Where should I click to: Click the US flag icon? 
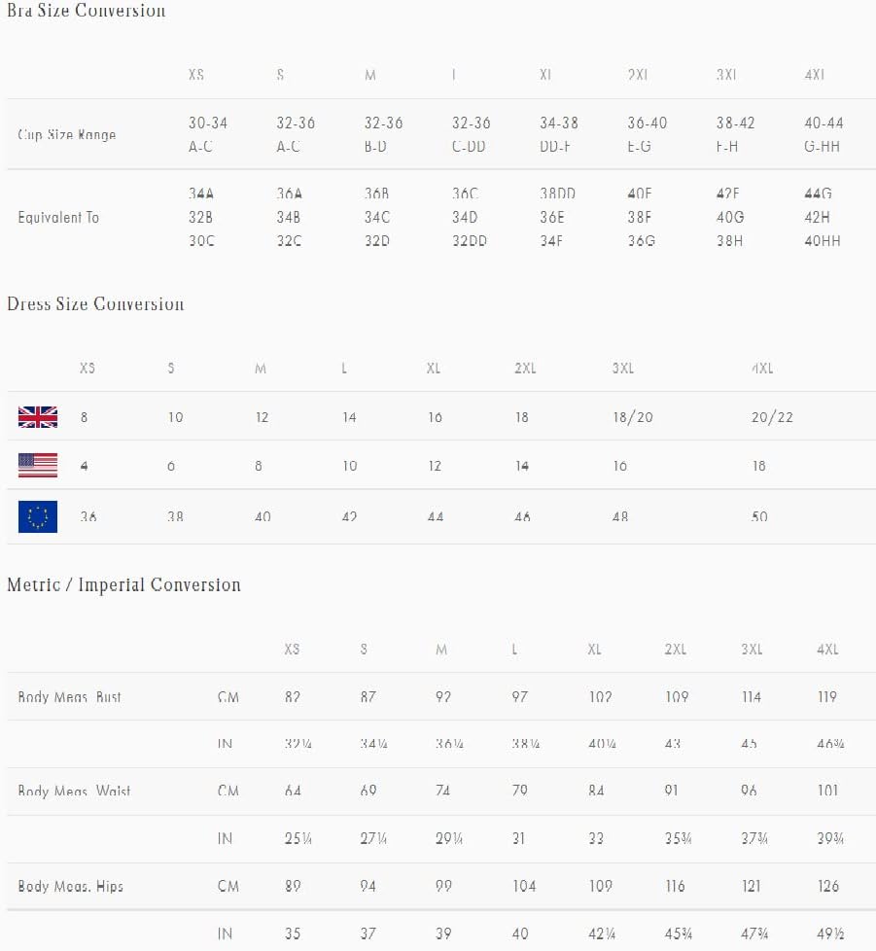pyautogui.click(x=38, y=465)
